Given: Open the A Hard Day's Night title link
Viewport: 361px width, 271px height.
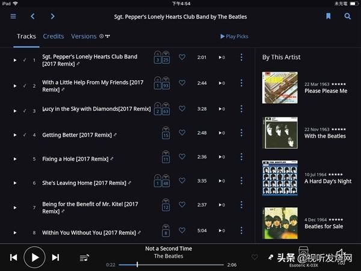Looking at the screenshot, I should [328, 181].
